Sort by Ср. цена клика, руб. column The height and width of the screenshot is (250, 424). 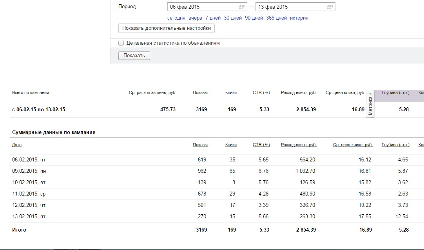353,145
